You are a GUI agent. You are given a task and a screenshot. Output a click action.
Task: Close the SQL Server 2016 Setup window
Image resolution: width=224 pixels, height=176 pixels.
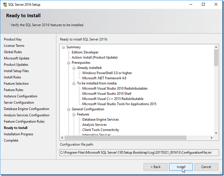coord(216,4)
